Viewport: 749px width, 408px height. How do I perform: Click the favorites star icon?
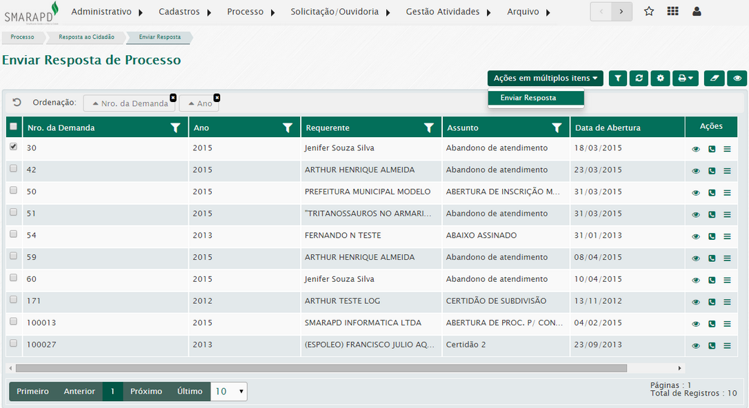pyautogui.click(x=649, y=12)
